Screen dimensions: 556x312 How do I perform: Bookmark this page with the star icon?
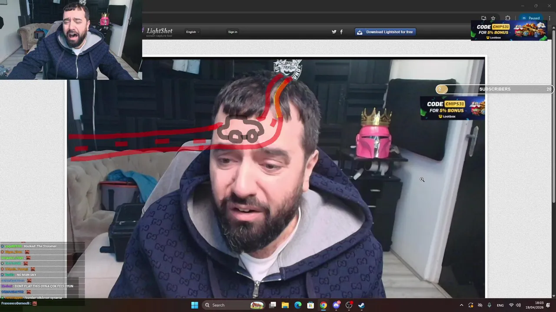coord(493,18)
